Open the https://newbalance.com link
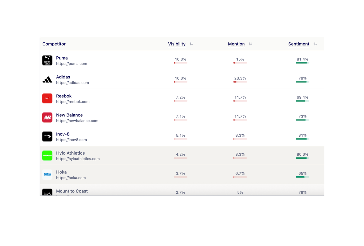This screenshot has width=364, height=246. coord(77,121)
